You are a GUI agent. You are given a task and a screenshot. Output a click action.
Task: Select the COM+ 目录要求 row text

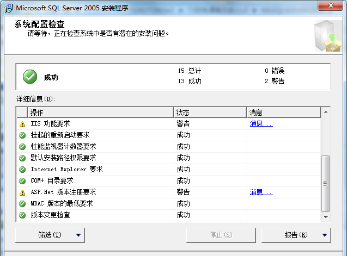point(52,180)
